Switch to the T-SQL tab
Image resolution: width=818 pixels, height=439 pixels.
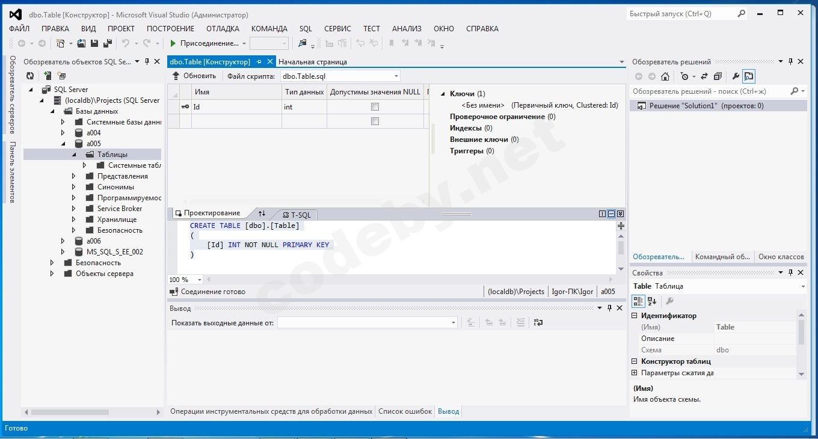tap(299, 215)
